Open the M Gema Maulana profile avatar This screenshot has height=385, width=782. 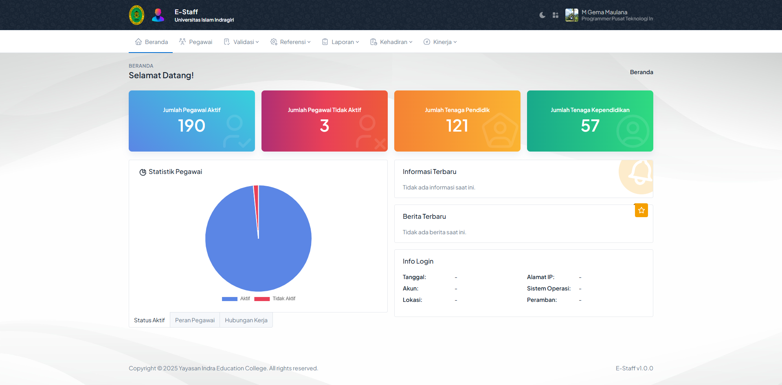tap(571, 15)
